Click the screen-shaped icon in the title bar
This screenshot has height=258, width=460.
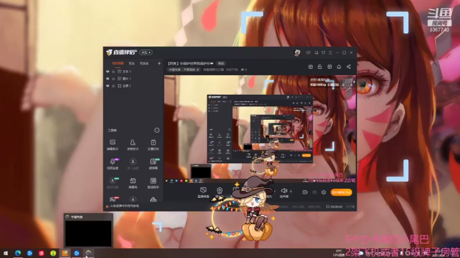(x=316, y=53)
